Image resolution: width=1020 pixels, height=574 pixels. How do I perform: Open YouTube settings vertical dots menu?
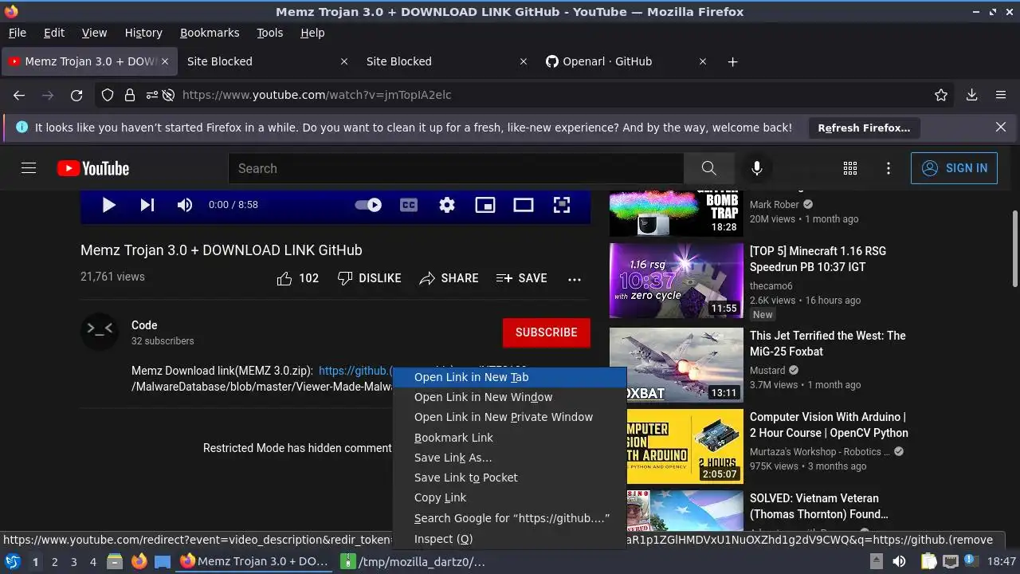889,168
